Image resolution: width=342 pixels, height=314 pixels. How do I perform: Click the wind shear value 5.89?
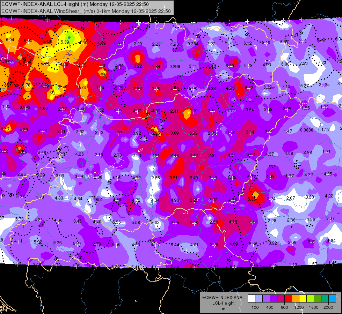[65, 42]
